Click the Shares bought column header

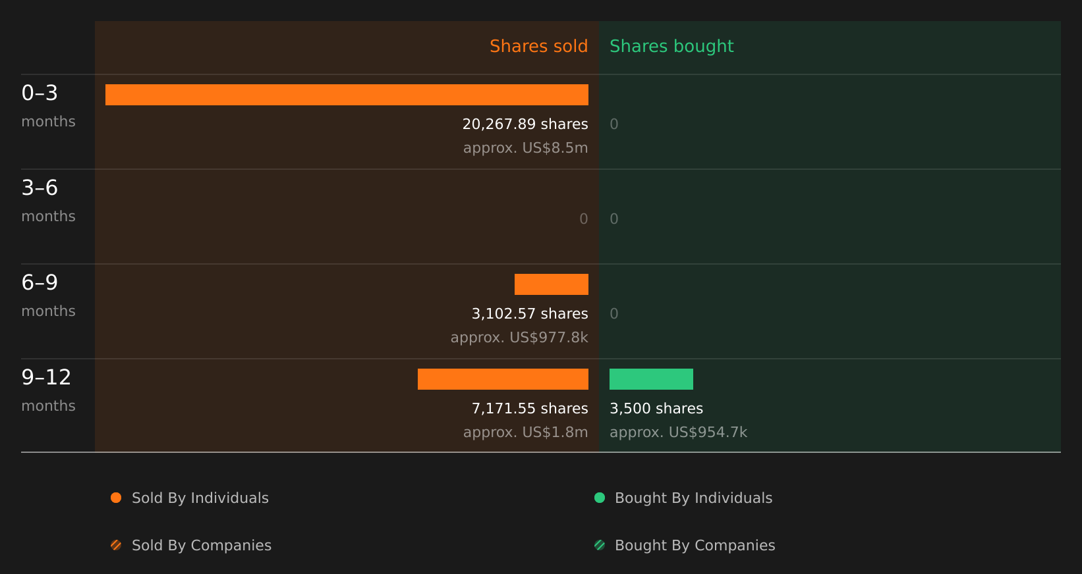[671, 46]
